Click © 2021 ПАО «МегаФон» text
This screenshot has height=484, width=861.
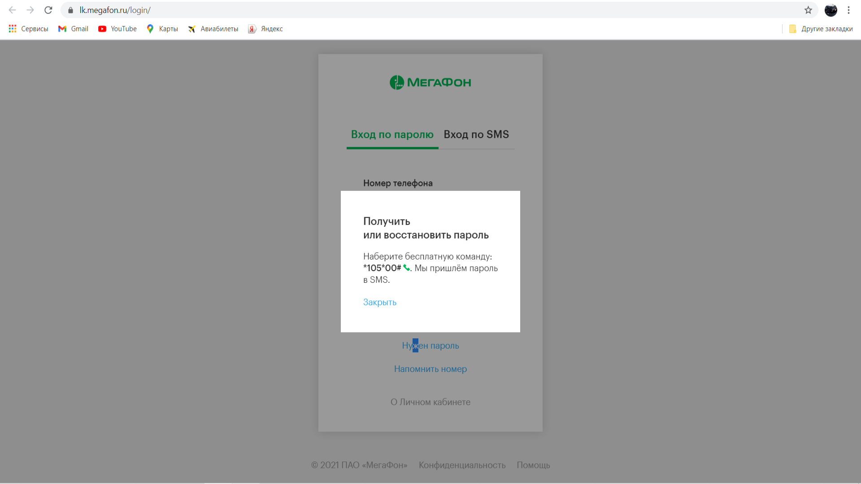click(359, 465)
